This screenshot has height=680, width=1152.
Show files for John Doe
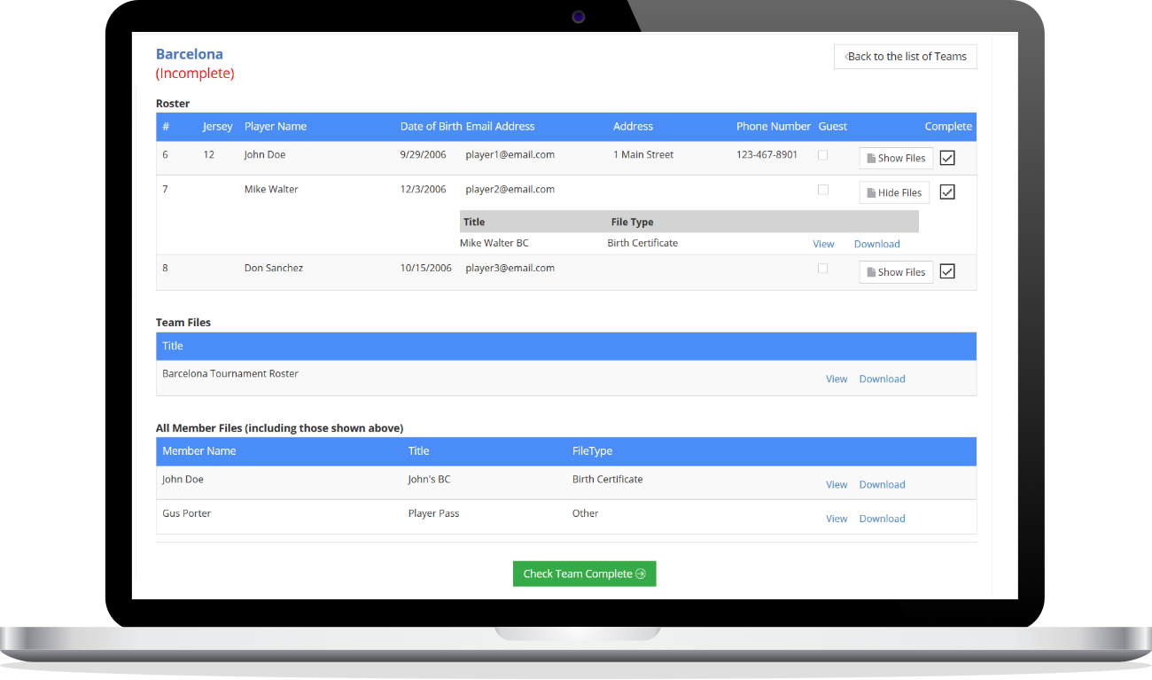coord(896,159)
